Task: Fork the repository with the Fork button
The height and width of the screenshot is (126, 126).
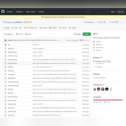Action: pos(102,22)
